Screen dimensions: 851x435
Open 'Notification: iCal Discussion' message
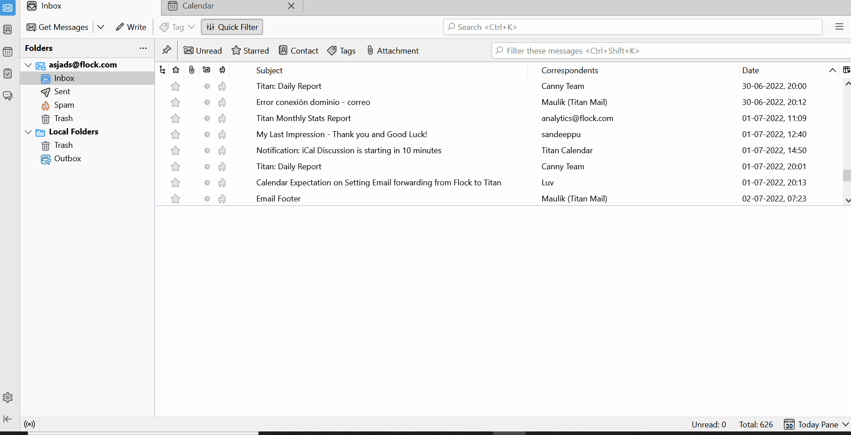point(349,151)
